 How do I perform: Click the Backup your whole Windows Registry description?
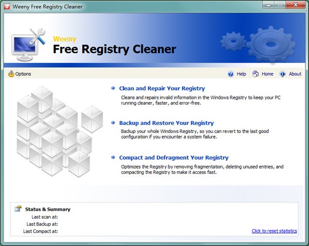click(195, 134)
